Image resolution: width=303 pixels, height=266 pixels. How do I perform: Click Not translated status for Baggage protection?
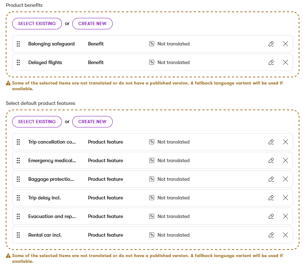click(173, 179)
